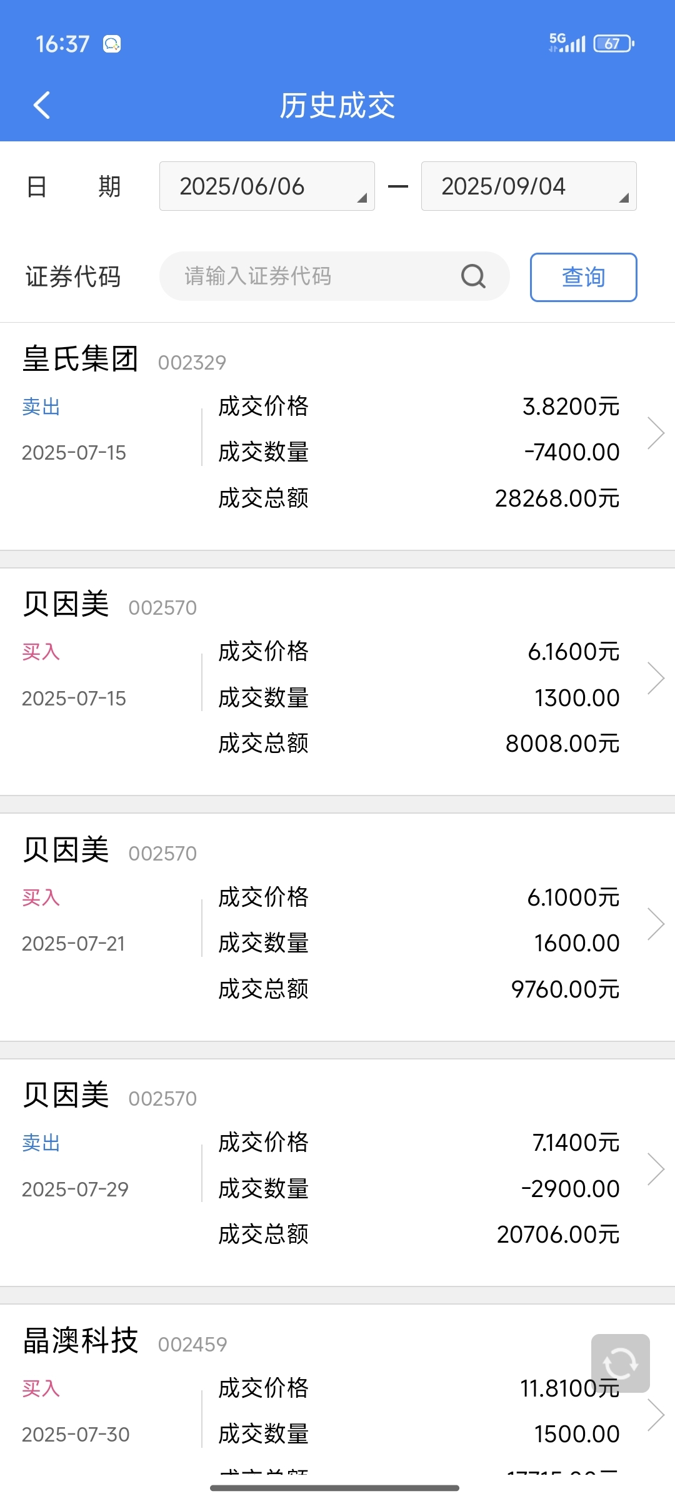Focus the 请输入证券代码 input field
The height and width of the screenshot is (1501, 675).
point(334,276)
